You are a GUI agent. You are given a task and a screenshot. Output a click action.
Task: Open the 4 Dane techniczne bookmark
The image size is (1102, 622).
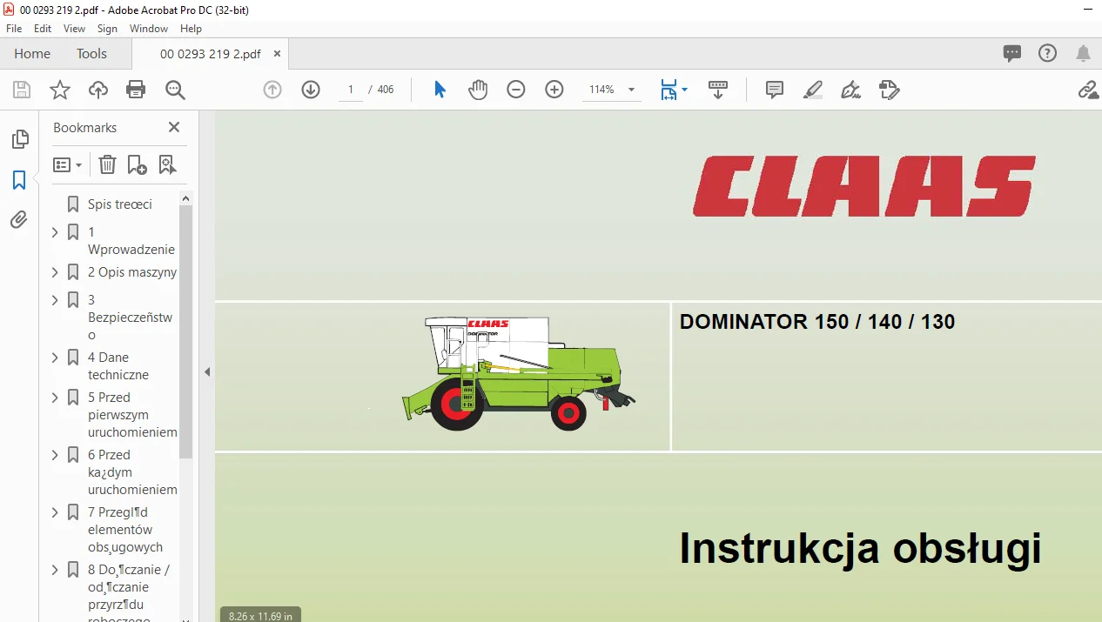coord(118,366)
